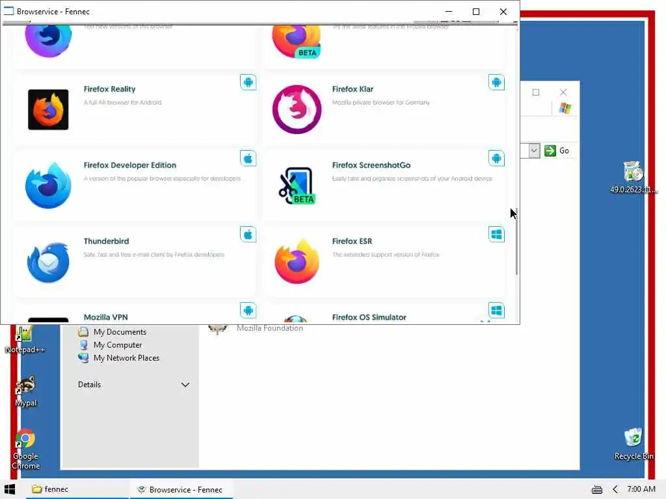Select the Mypal desktop shortcut
Image resolution: width=666 pixels, height=499 pixels.
coord(26,391)
